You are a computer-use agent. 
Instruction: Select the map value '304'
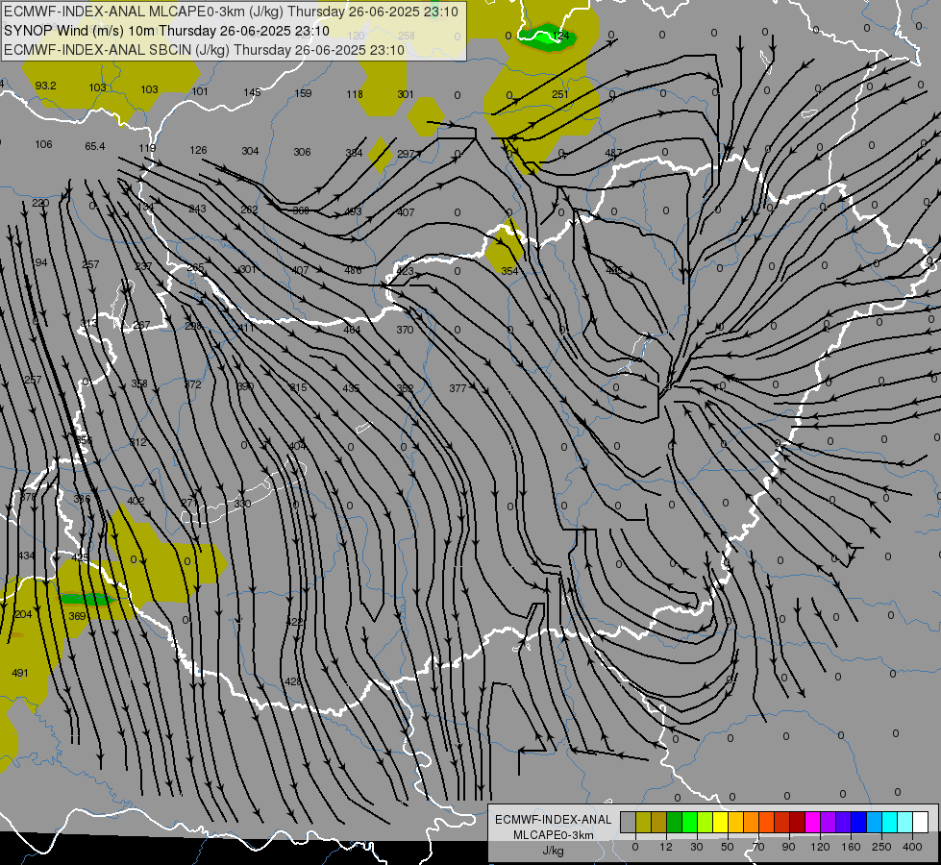click(x=250, y=151)
